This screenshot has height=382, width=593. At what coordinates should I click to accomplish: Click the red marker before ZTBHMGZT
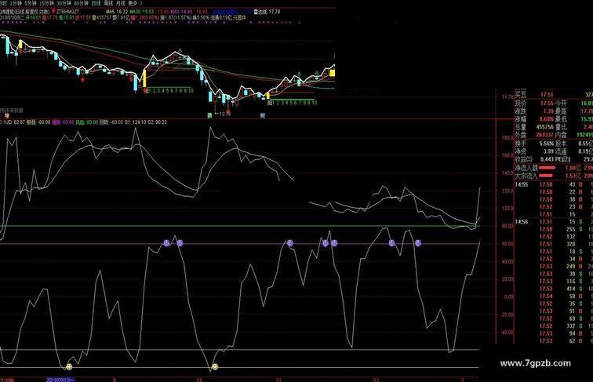tap(53, 12)
